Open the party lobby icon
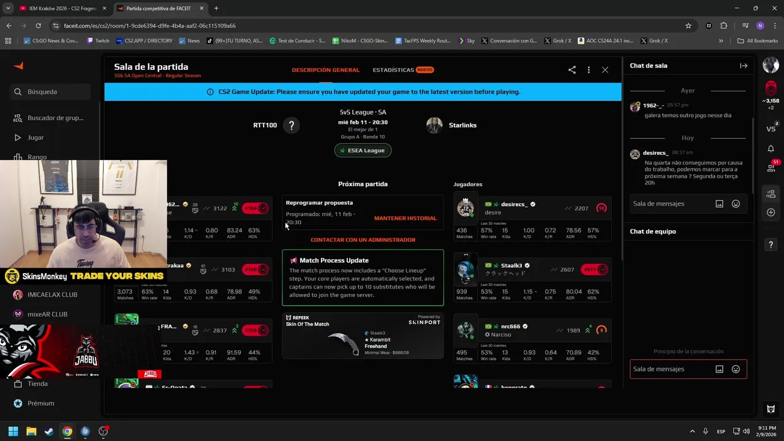Viewport: 784px width, 441px height. (x=771, y=194)
